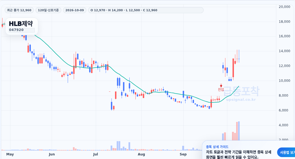Click the upsignal.co.kr watermark link
This screenshot has width=295, height=159.
241,99
